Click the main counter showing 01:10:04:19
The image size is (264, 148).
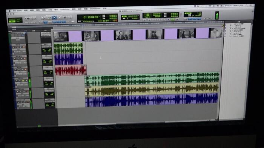point(91,17)
